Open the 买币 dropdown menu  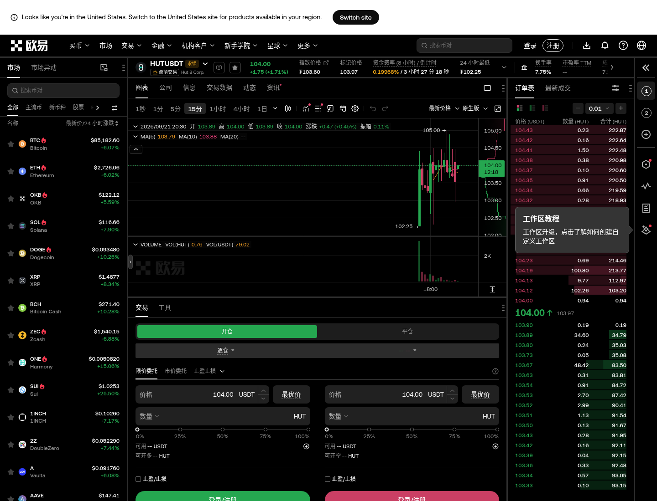(x=79, y=46)
